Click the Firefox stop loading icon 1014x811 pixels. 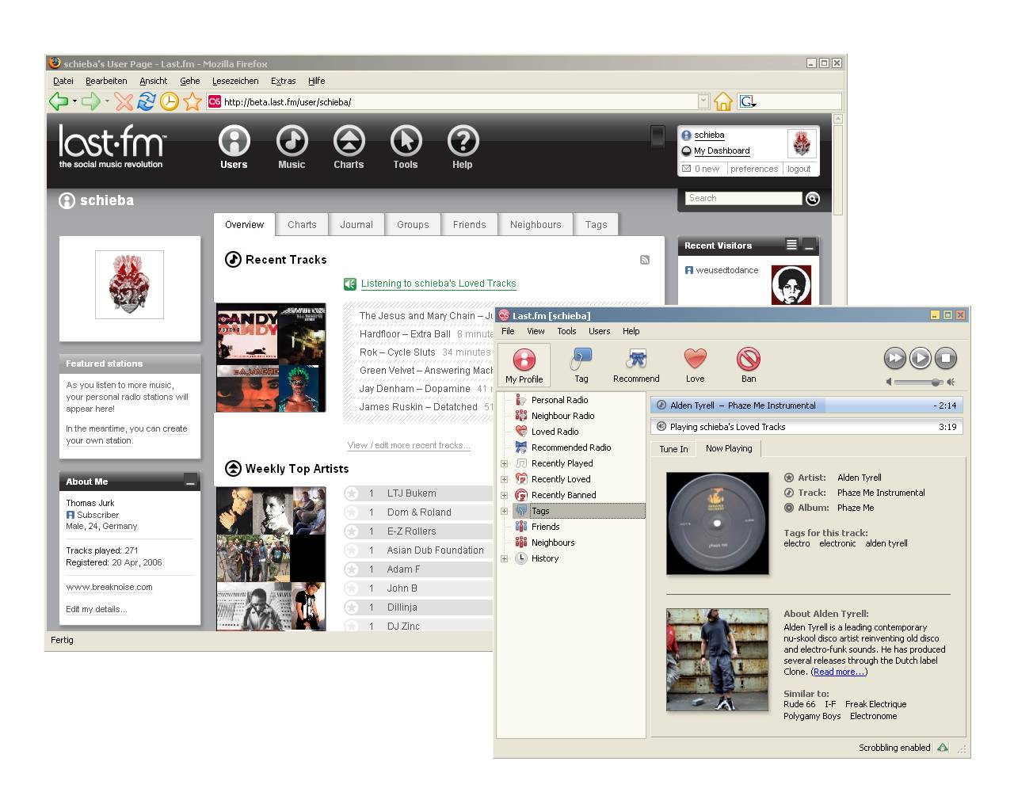pyautogui.click(x=124, y=101)
